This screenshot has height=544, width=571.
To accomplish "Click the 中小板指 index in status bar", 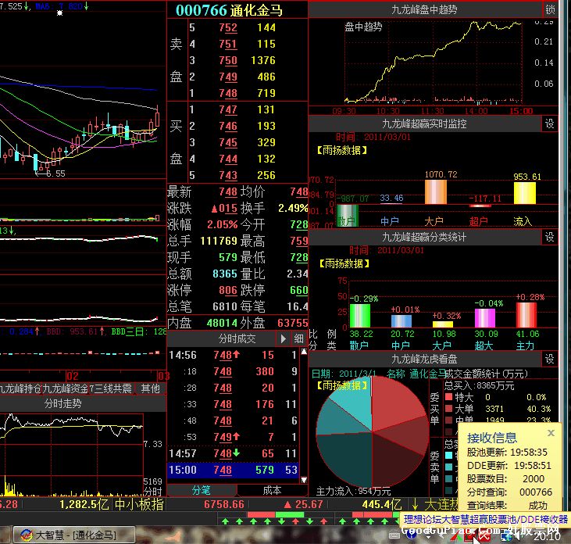I will click(140, 505).
